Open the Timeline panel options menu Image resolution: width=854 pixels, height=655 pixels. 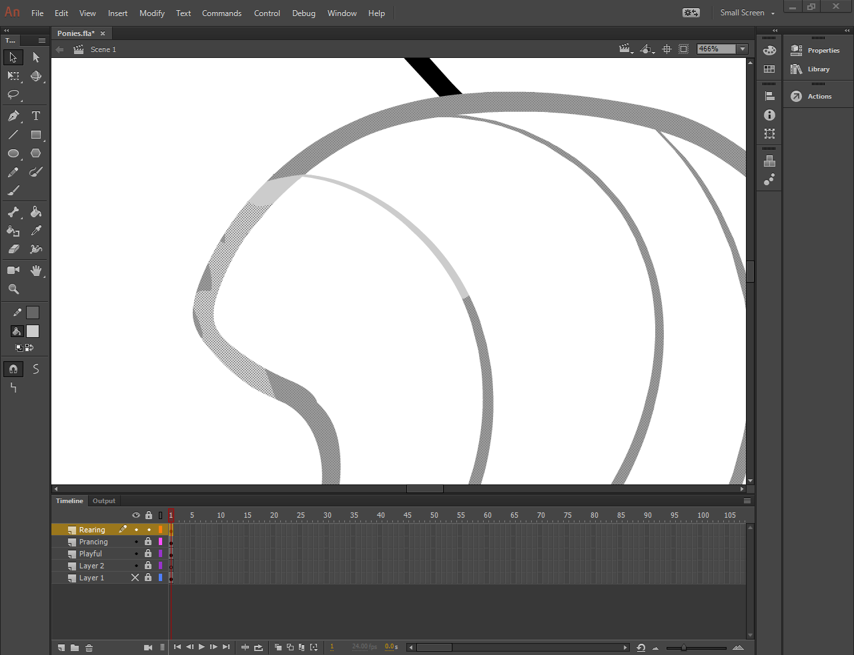coord(747,501)
